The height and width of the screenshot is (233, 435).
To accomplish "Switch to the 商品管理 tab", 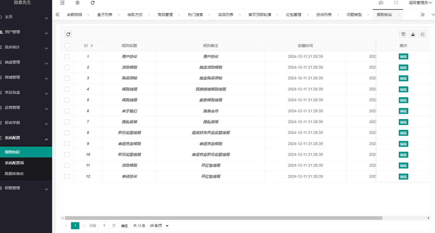I will (x=165, y=15).
